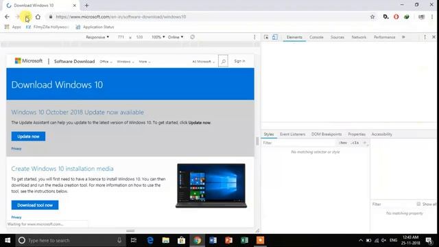Screen dimensions: 439x247
Task: Open Application Status bookmark
Action: click(x=95, y=27)
